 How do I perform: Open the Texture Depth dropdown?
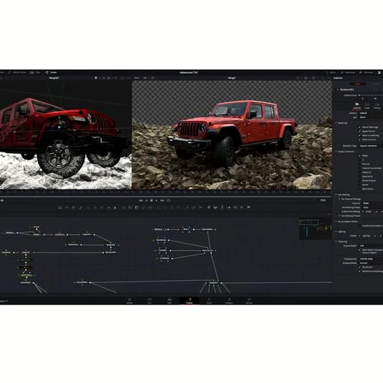371,246
